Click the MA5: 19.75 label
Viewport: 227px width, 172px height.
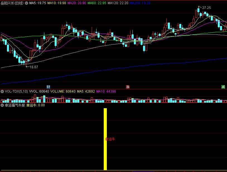pos(38,3)
